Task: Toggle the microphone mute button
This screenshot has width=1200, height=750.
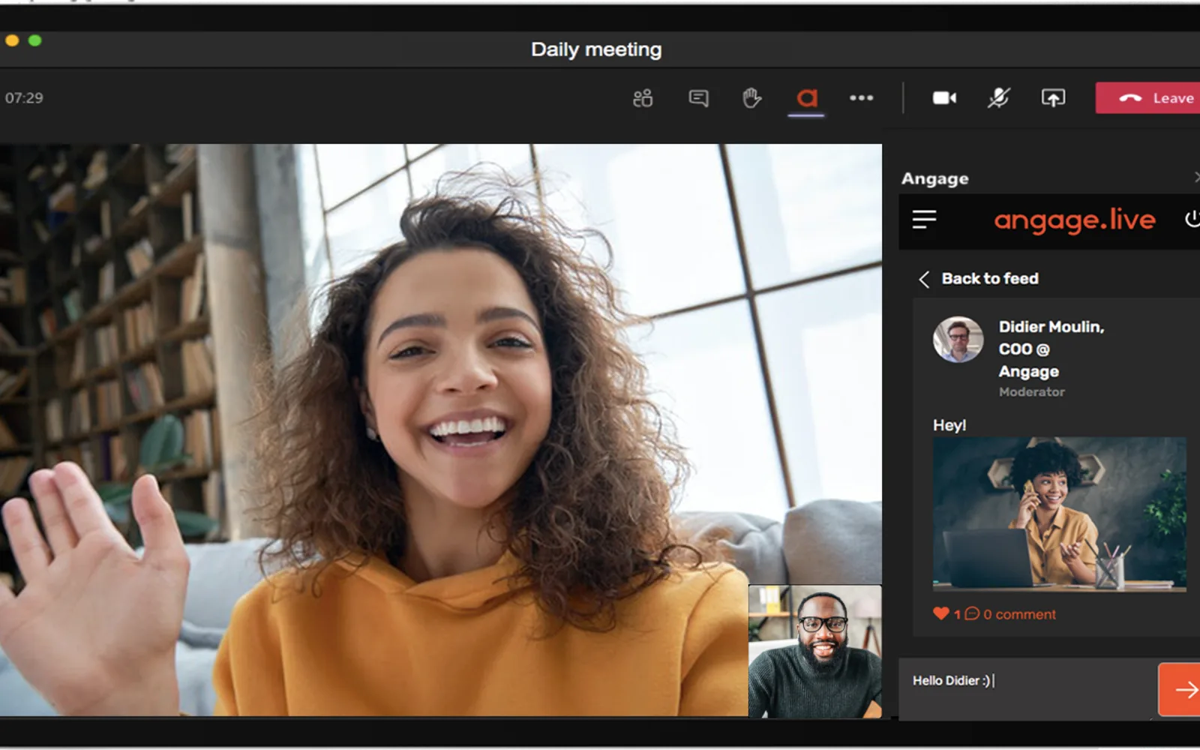Action: pyautogui.click(x=998, y=98)
